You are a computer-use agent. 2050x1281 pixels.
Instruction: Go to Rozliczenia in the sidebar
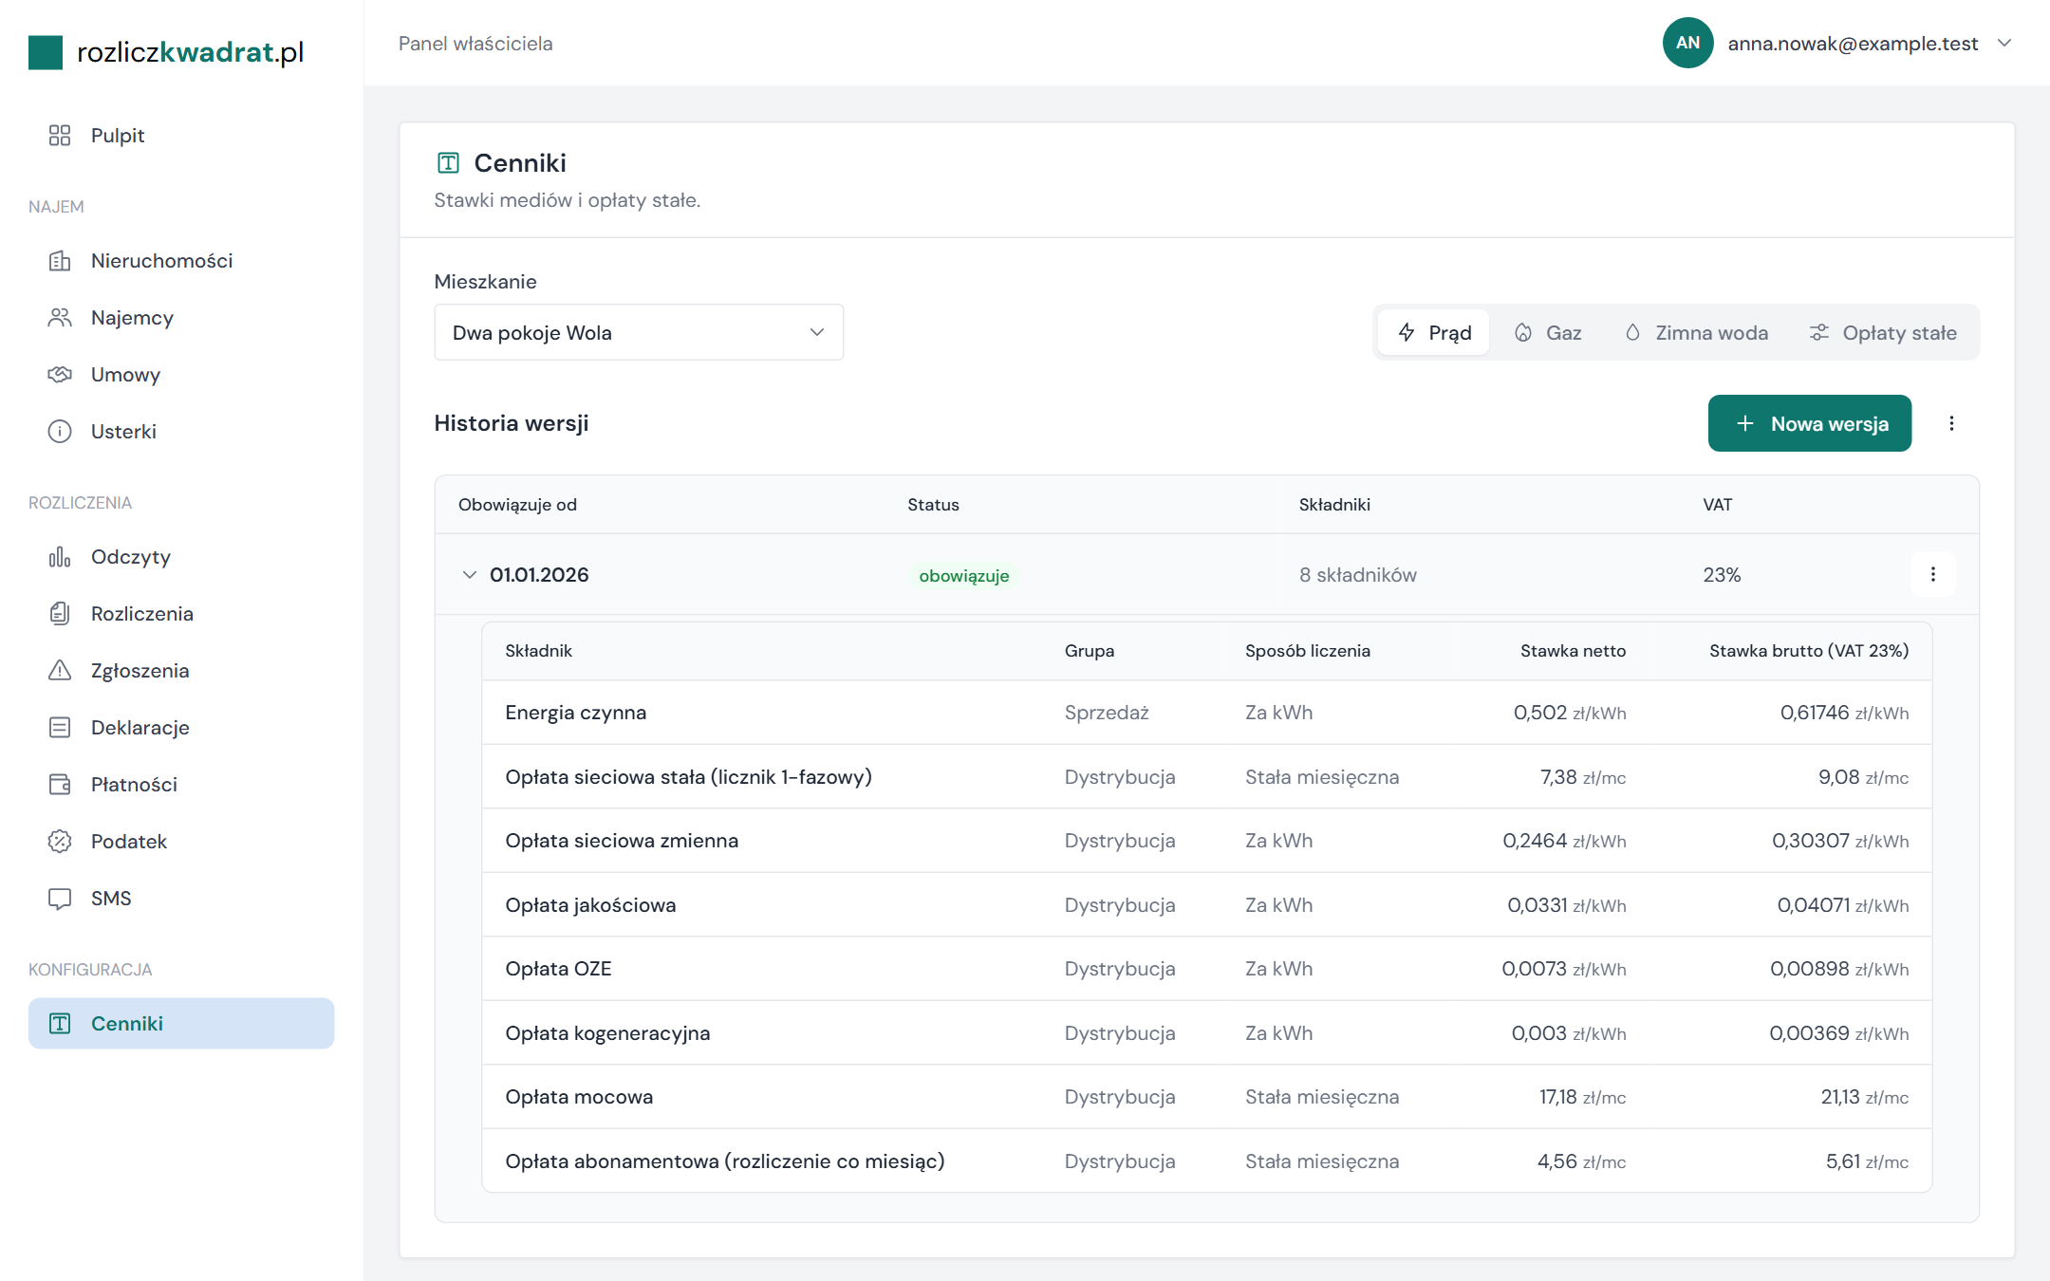[x=181, y=614]
